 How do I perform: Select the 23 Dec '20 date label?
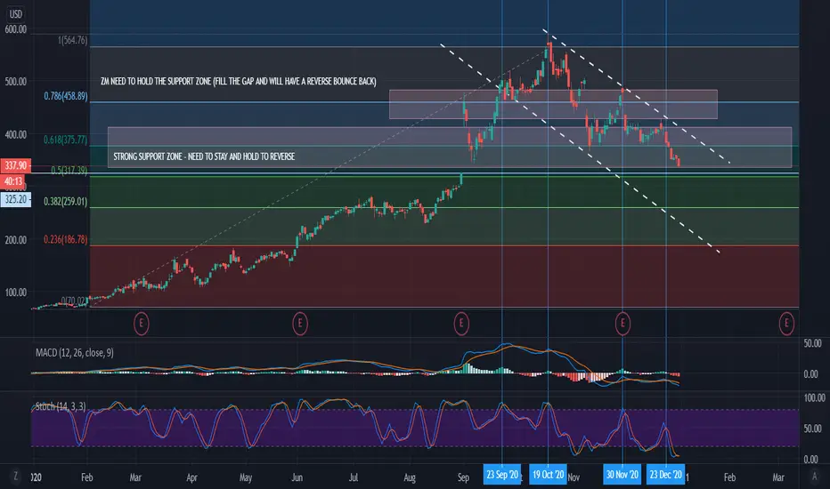click(666, 474)
